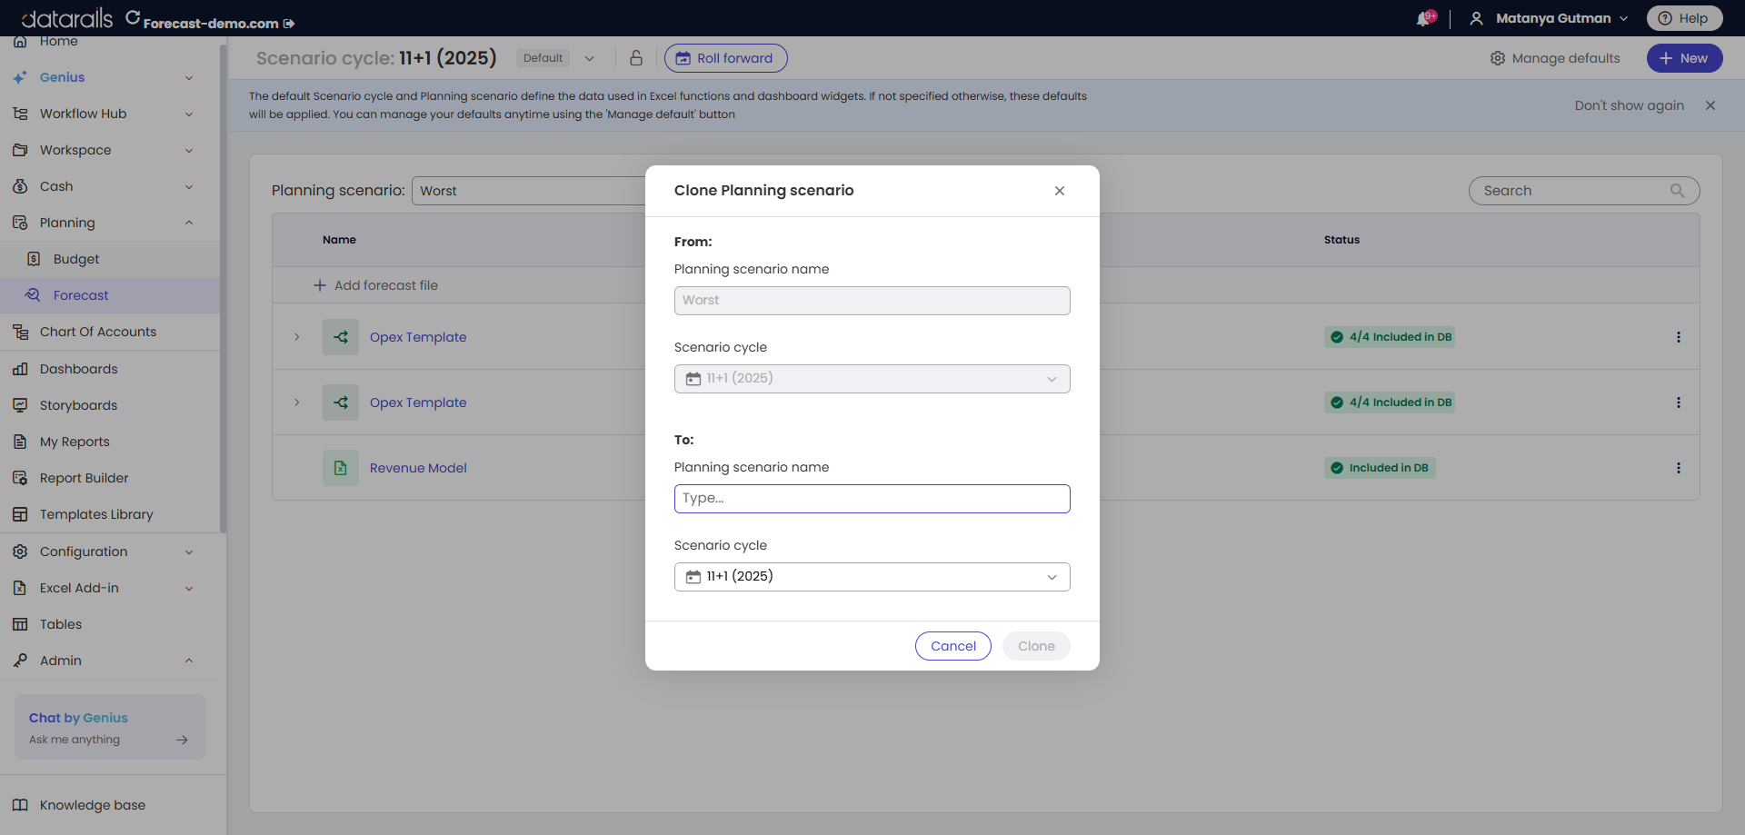Dismiss the info banner with X
1745x835 pixels.
[1710, 105]
